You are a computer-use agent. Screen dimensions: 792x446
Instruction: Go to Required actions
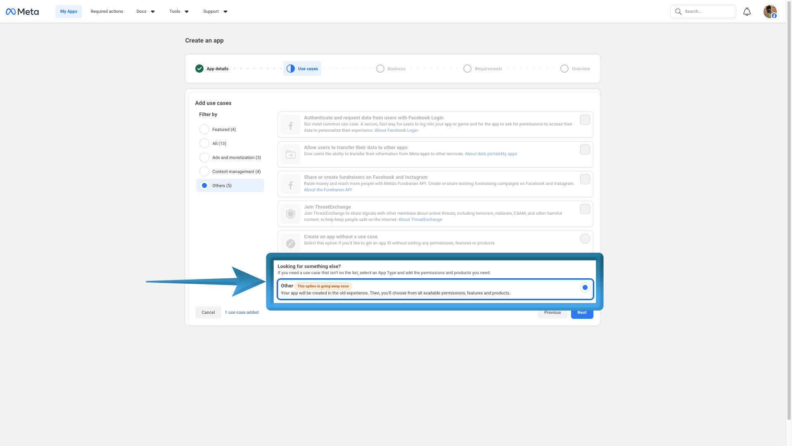tap(107, 12)
